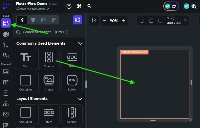Image resolution: width=200 pixels, height=128 pixels.
Task: Select the Button widget
Action: click(x=72, y=83)
